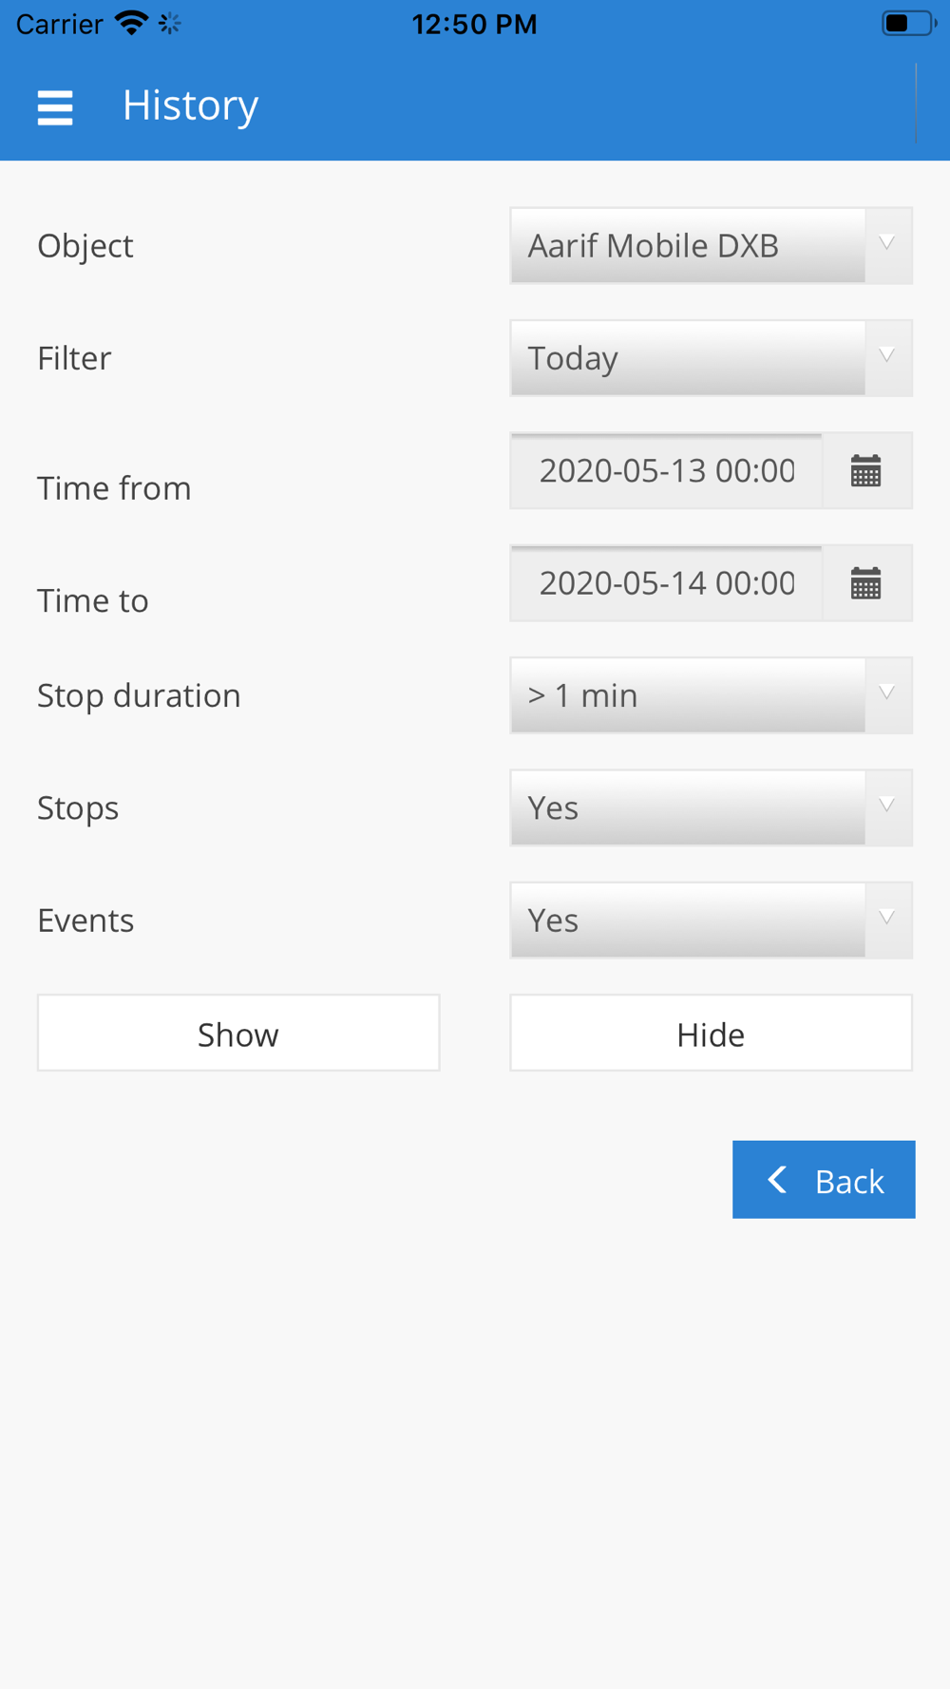This screenshot has width=950, height=1689.
Task: Tap the Wi-Fi icon in status bar
Action: [x=131, y=23]
